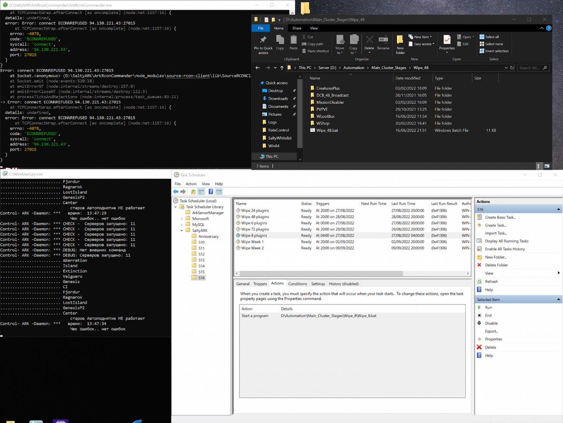The image size is (563, 423).
Task: Select the CreaturesPlus folder
Action: (x=328, y=88)
